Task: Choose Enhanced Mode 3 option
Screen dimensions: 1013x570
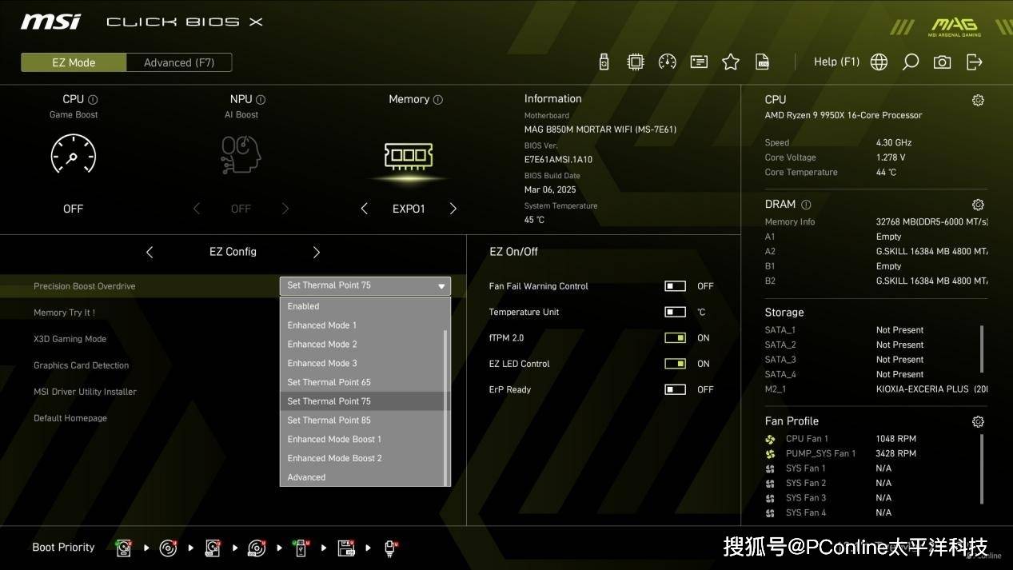Action: [x=362, y=364]
